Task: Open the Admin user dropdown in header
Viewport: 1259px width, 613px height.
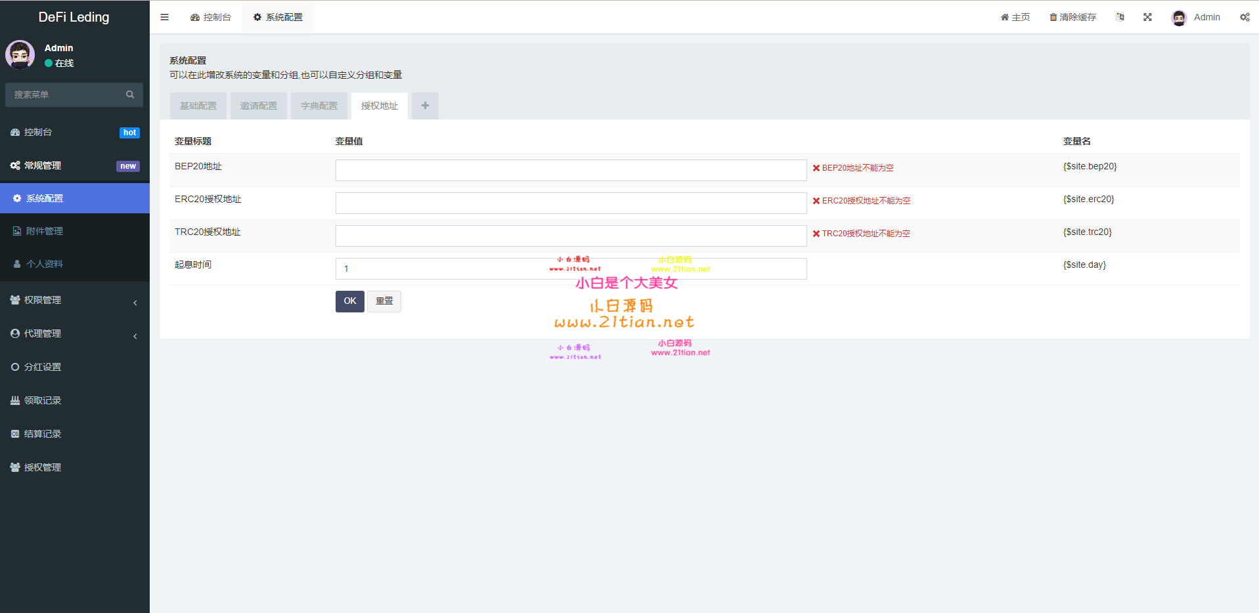Action: [1196, 17]
